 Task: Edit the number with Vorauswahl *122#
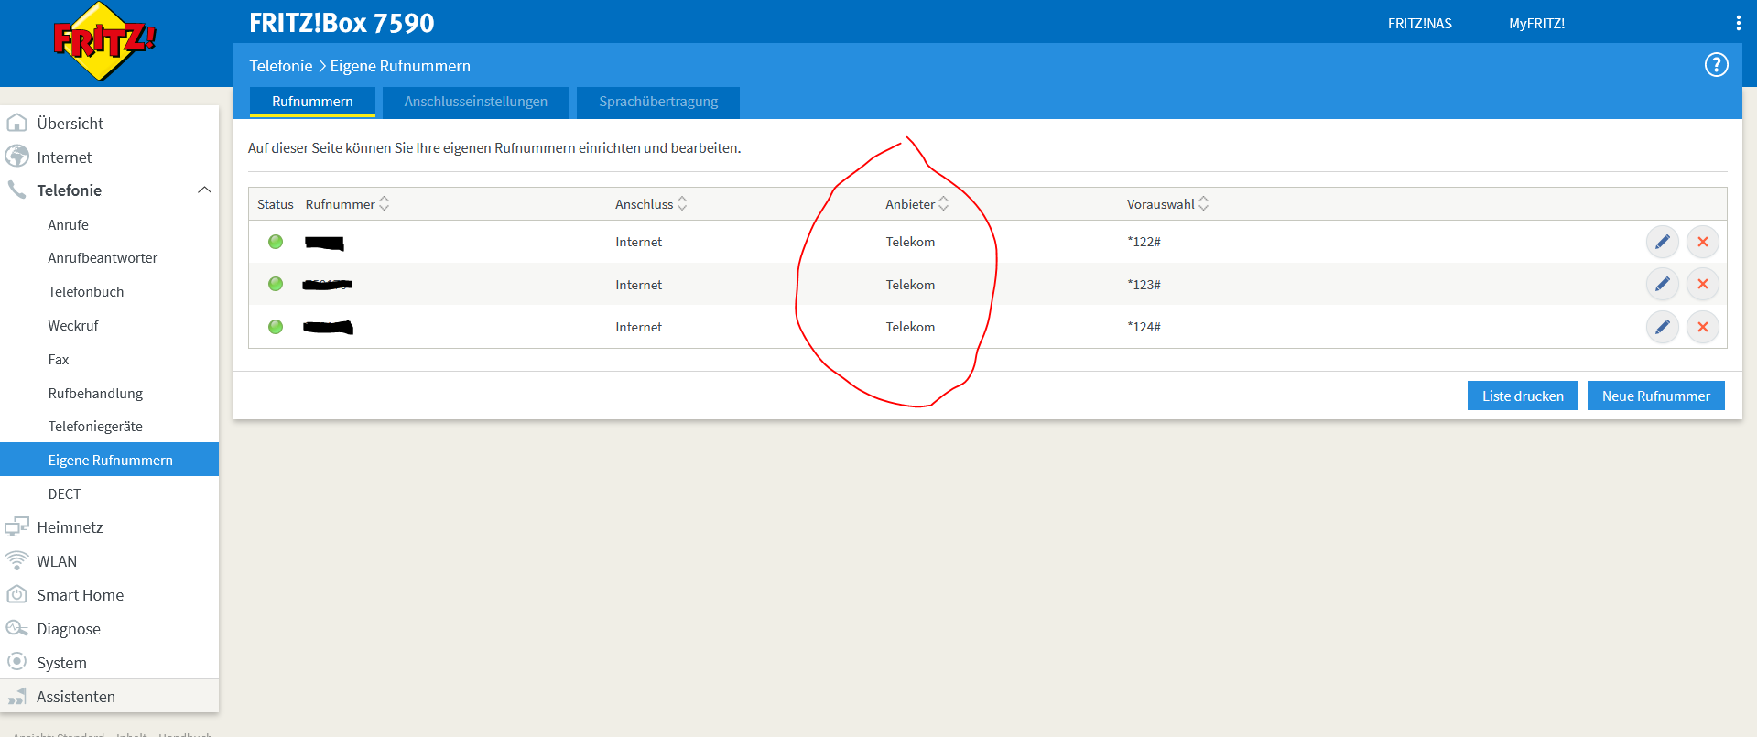click(x=1662, y=242)
